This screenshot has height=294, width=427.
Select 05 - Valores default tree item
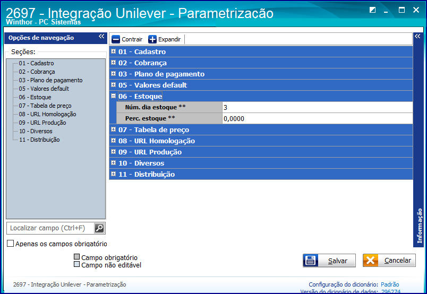[44, 89]
